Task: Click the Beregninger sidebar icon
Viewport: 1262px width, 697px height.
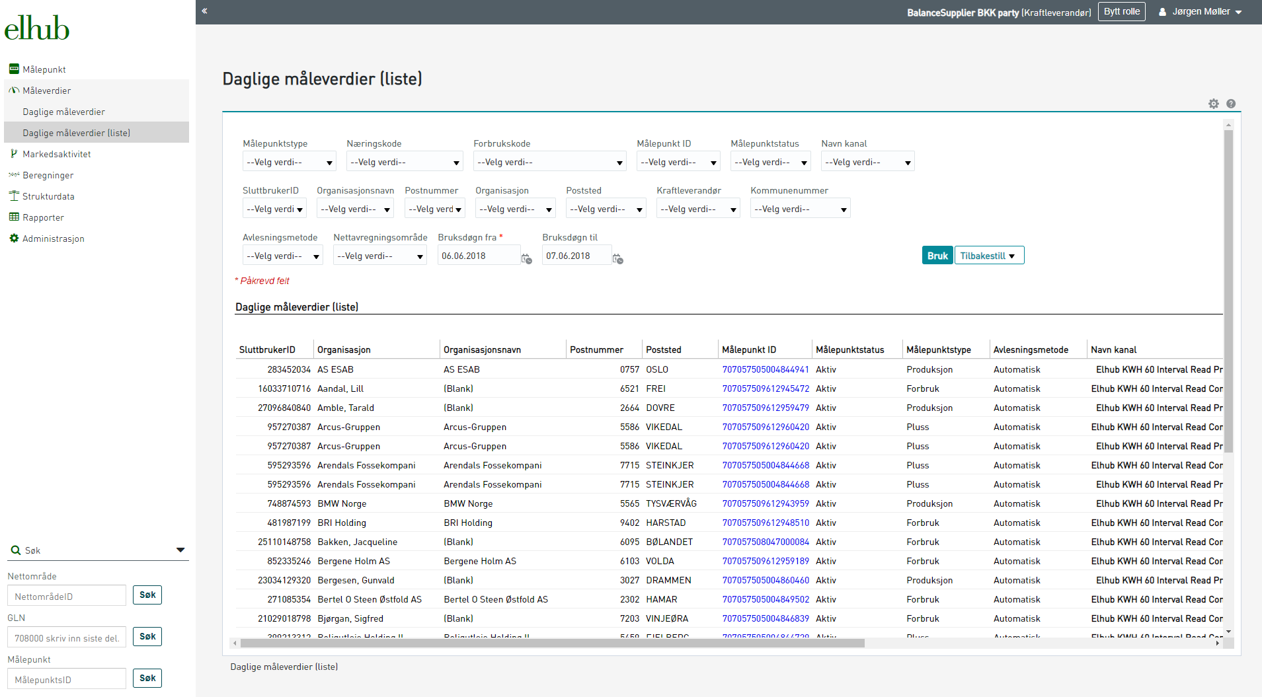Action: coord(14,174)
